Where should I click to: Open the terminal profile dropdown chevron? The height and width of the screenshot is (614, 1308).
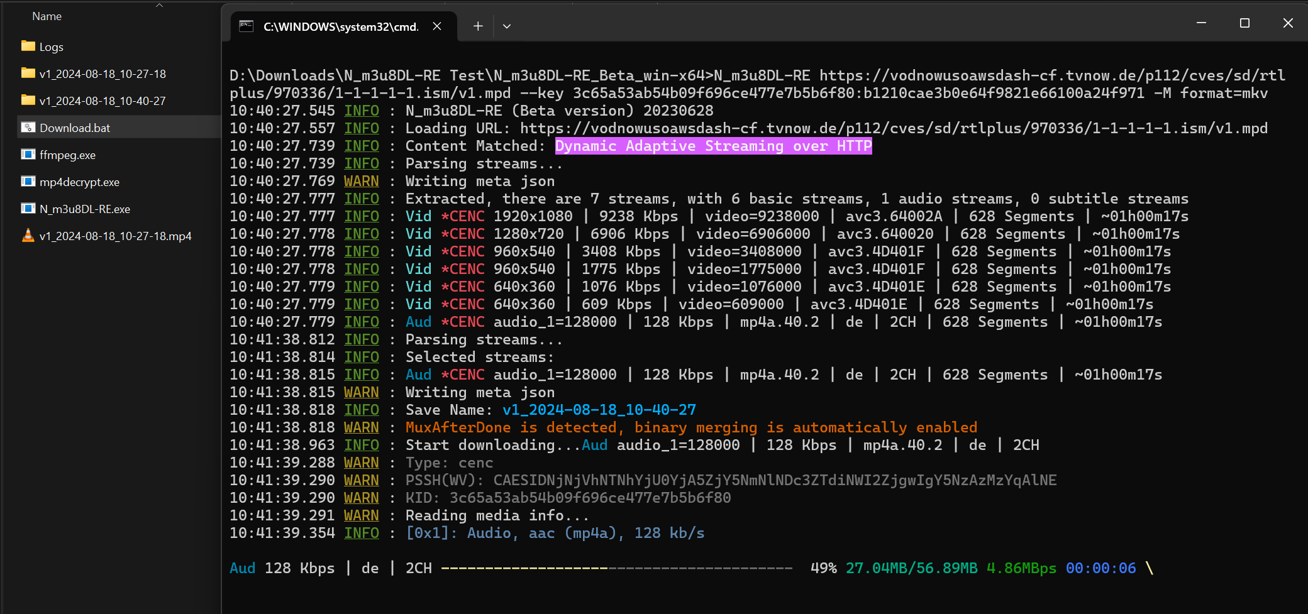pos(507,26)
